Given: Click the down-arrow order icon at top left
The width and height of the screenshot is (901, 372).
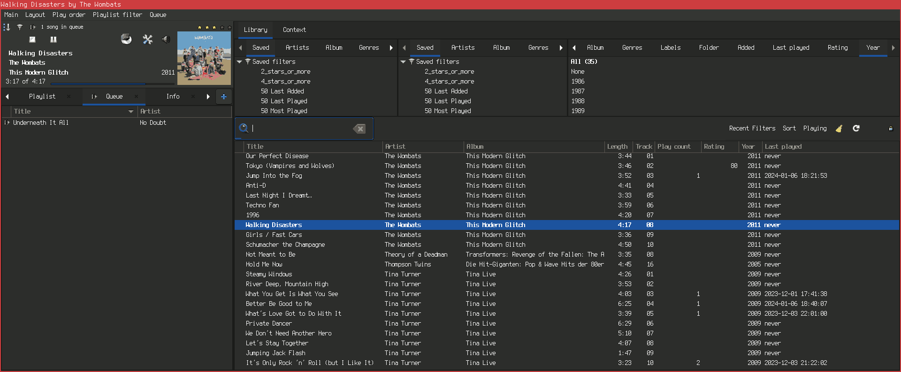Looking at the screenshot, I should pos(7,27).
